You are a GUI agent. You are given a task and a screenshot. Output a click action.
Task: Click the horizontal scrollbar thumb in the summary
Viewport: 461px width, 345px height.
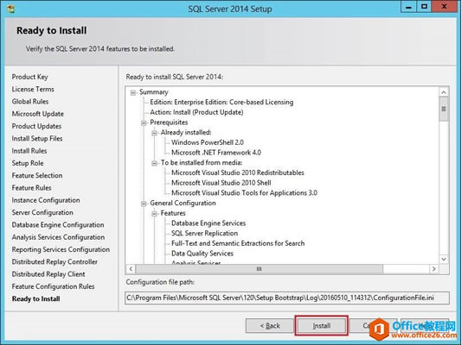point(259,269)
